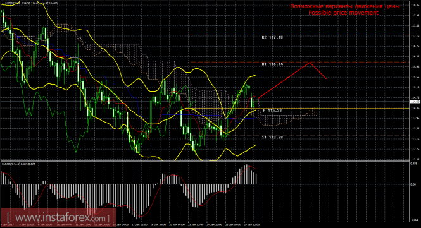Select the R2 117.18 resistance label
The width and height of the screenshot is (421, 228).
272,37
